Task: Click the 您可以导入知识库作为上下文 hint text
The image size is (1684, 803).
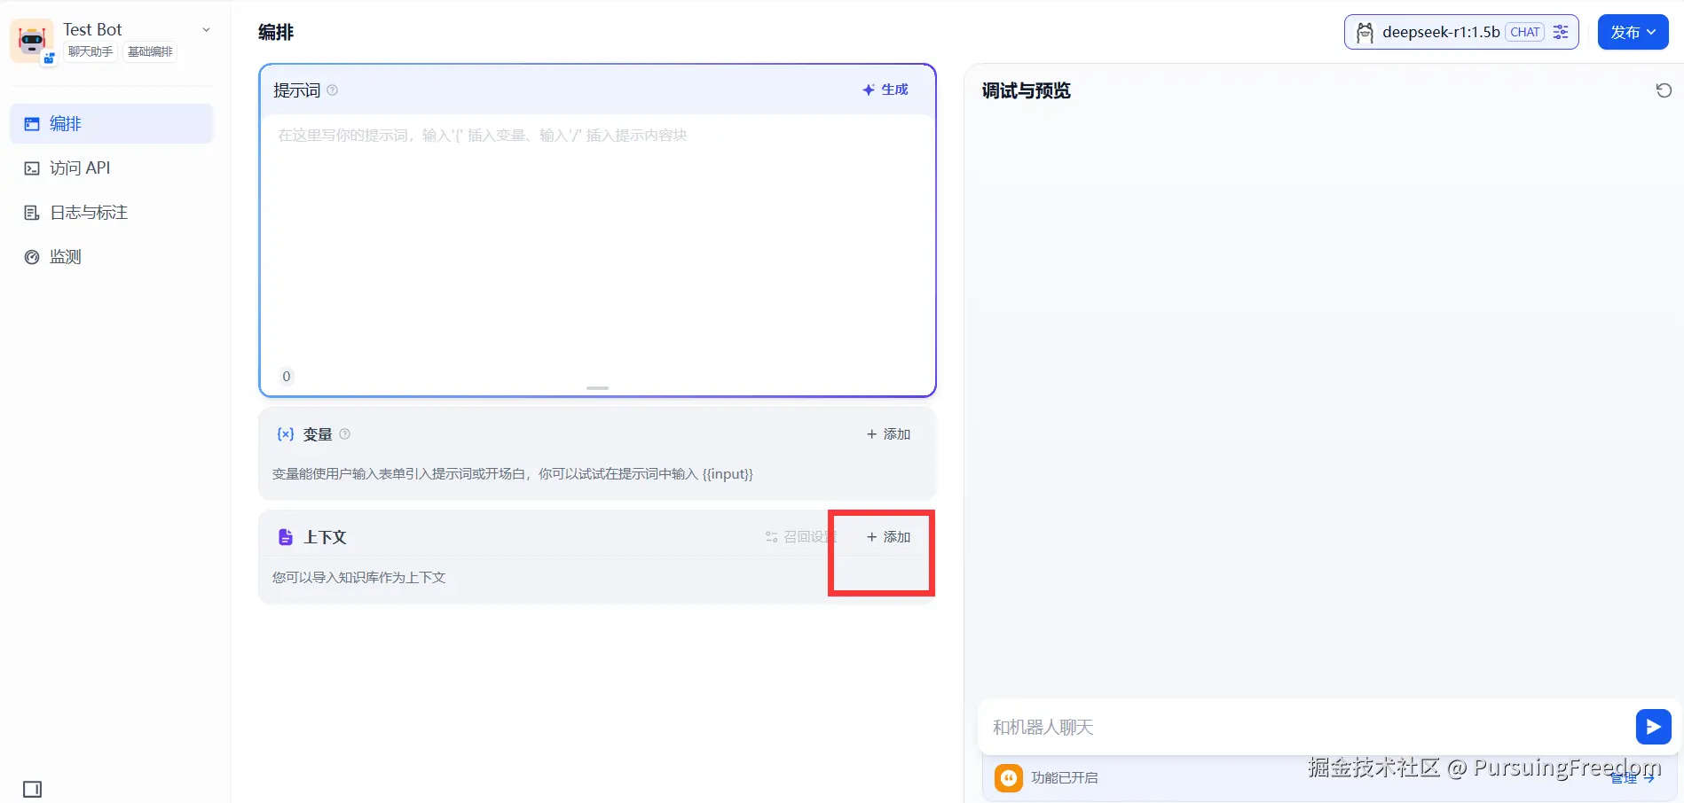Action: [359, 578]
